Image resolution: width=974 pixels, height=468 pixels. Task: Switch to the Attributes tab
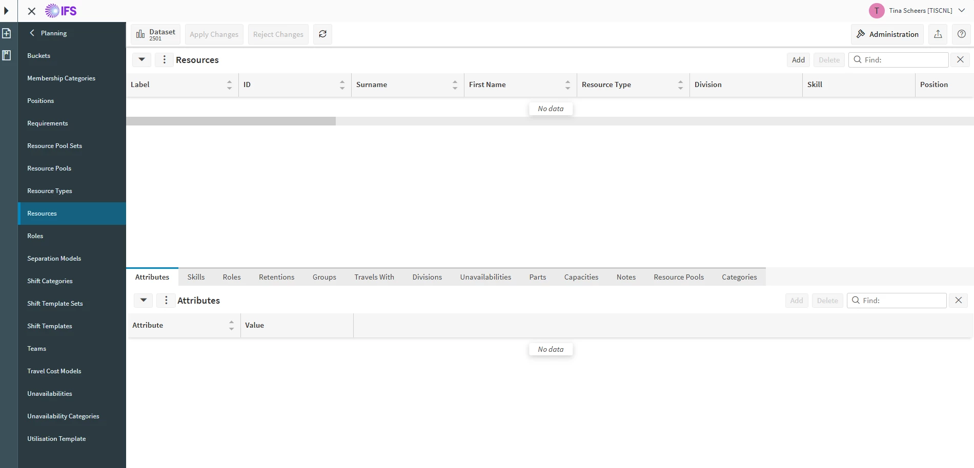tap(152, 277)
